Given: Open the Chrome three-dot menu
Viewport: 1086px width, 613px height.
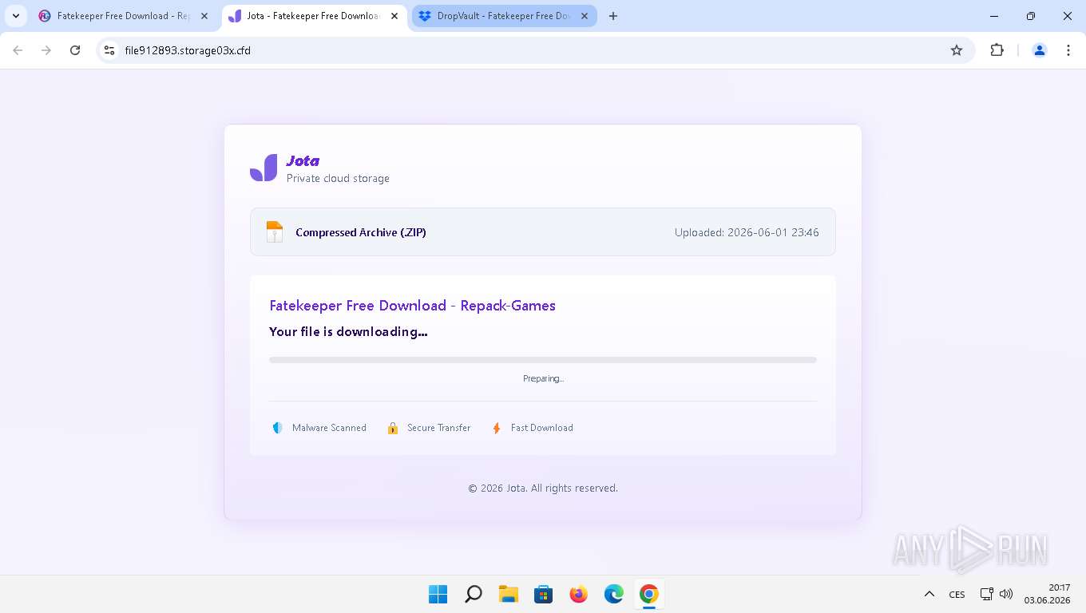Looking at the screenshot, I should [1068, 50].
